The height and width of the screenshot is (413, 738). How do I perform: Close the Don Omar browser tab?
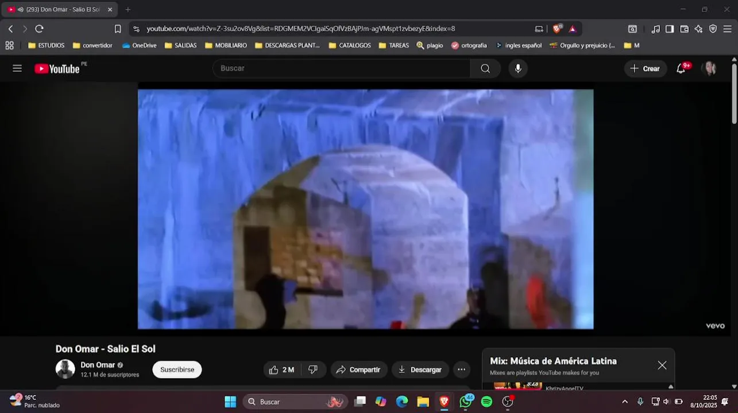[110, 9]
